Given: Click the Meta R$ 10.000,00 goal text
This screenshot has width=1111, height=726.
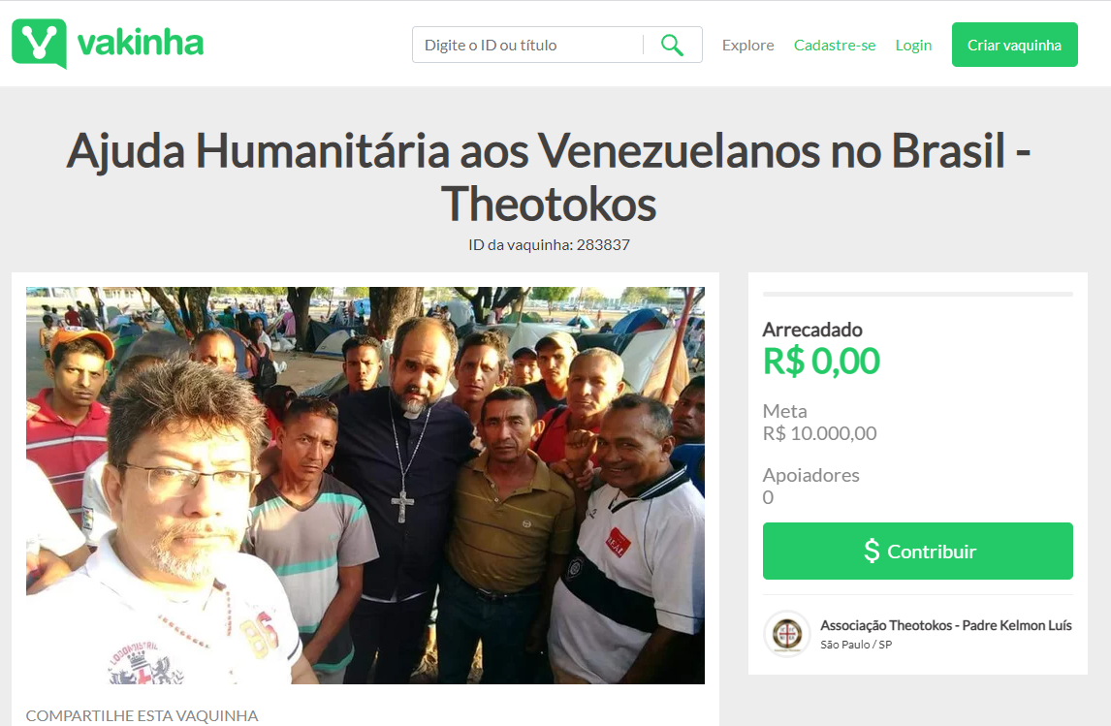Looking at the screenshot, I should click(x=820, y=423).
